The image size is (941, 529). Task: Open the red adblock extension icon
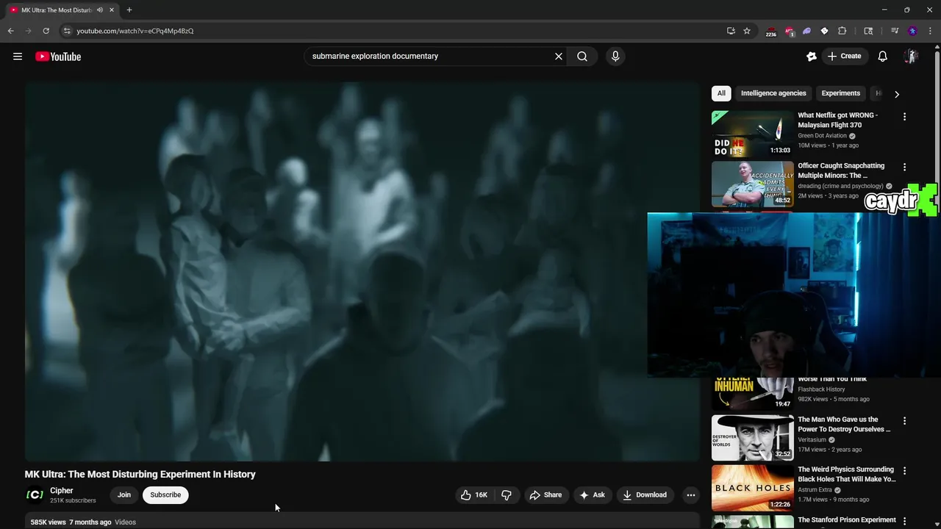(x=790, y=31)
